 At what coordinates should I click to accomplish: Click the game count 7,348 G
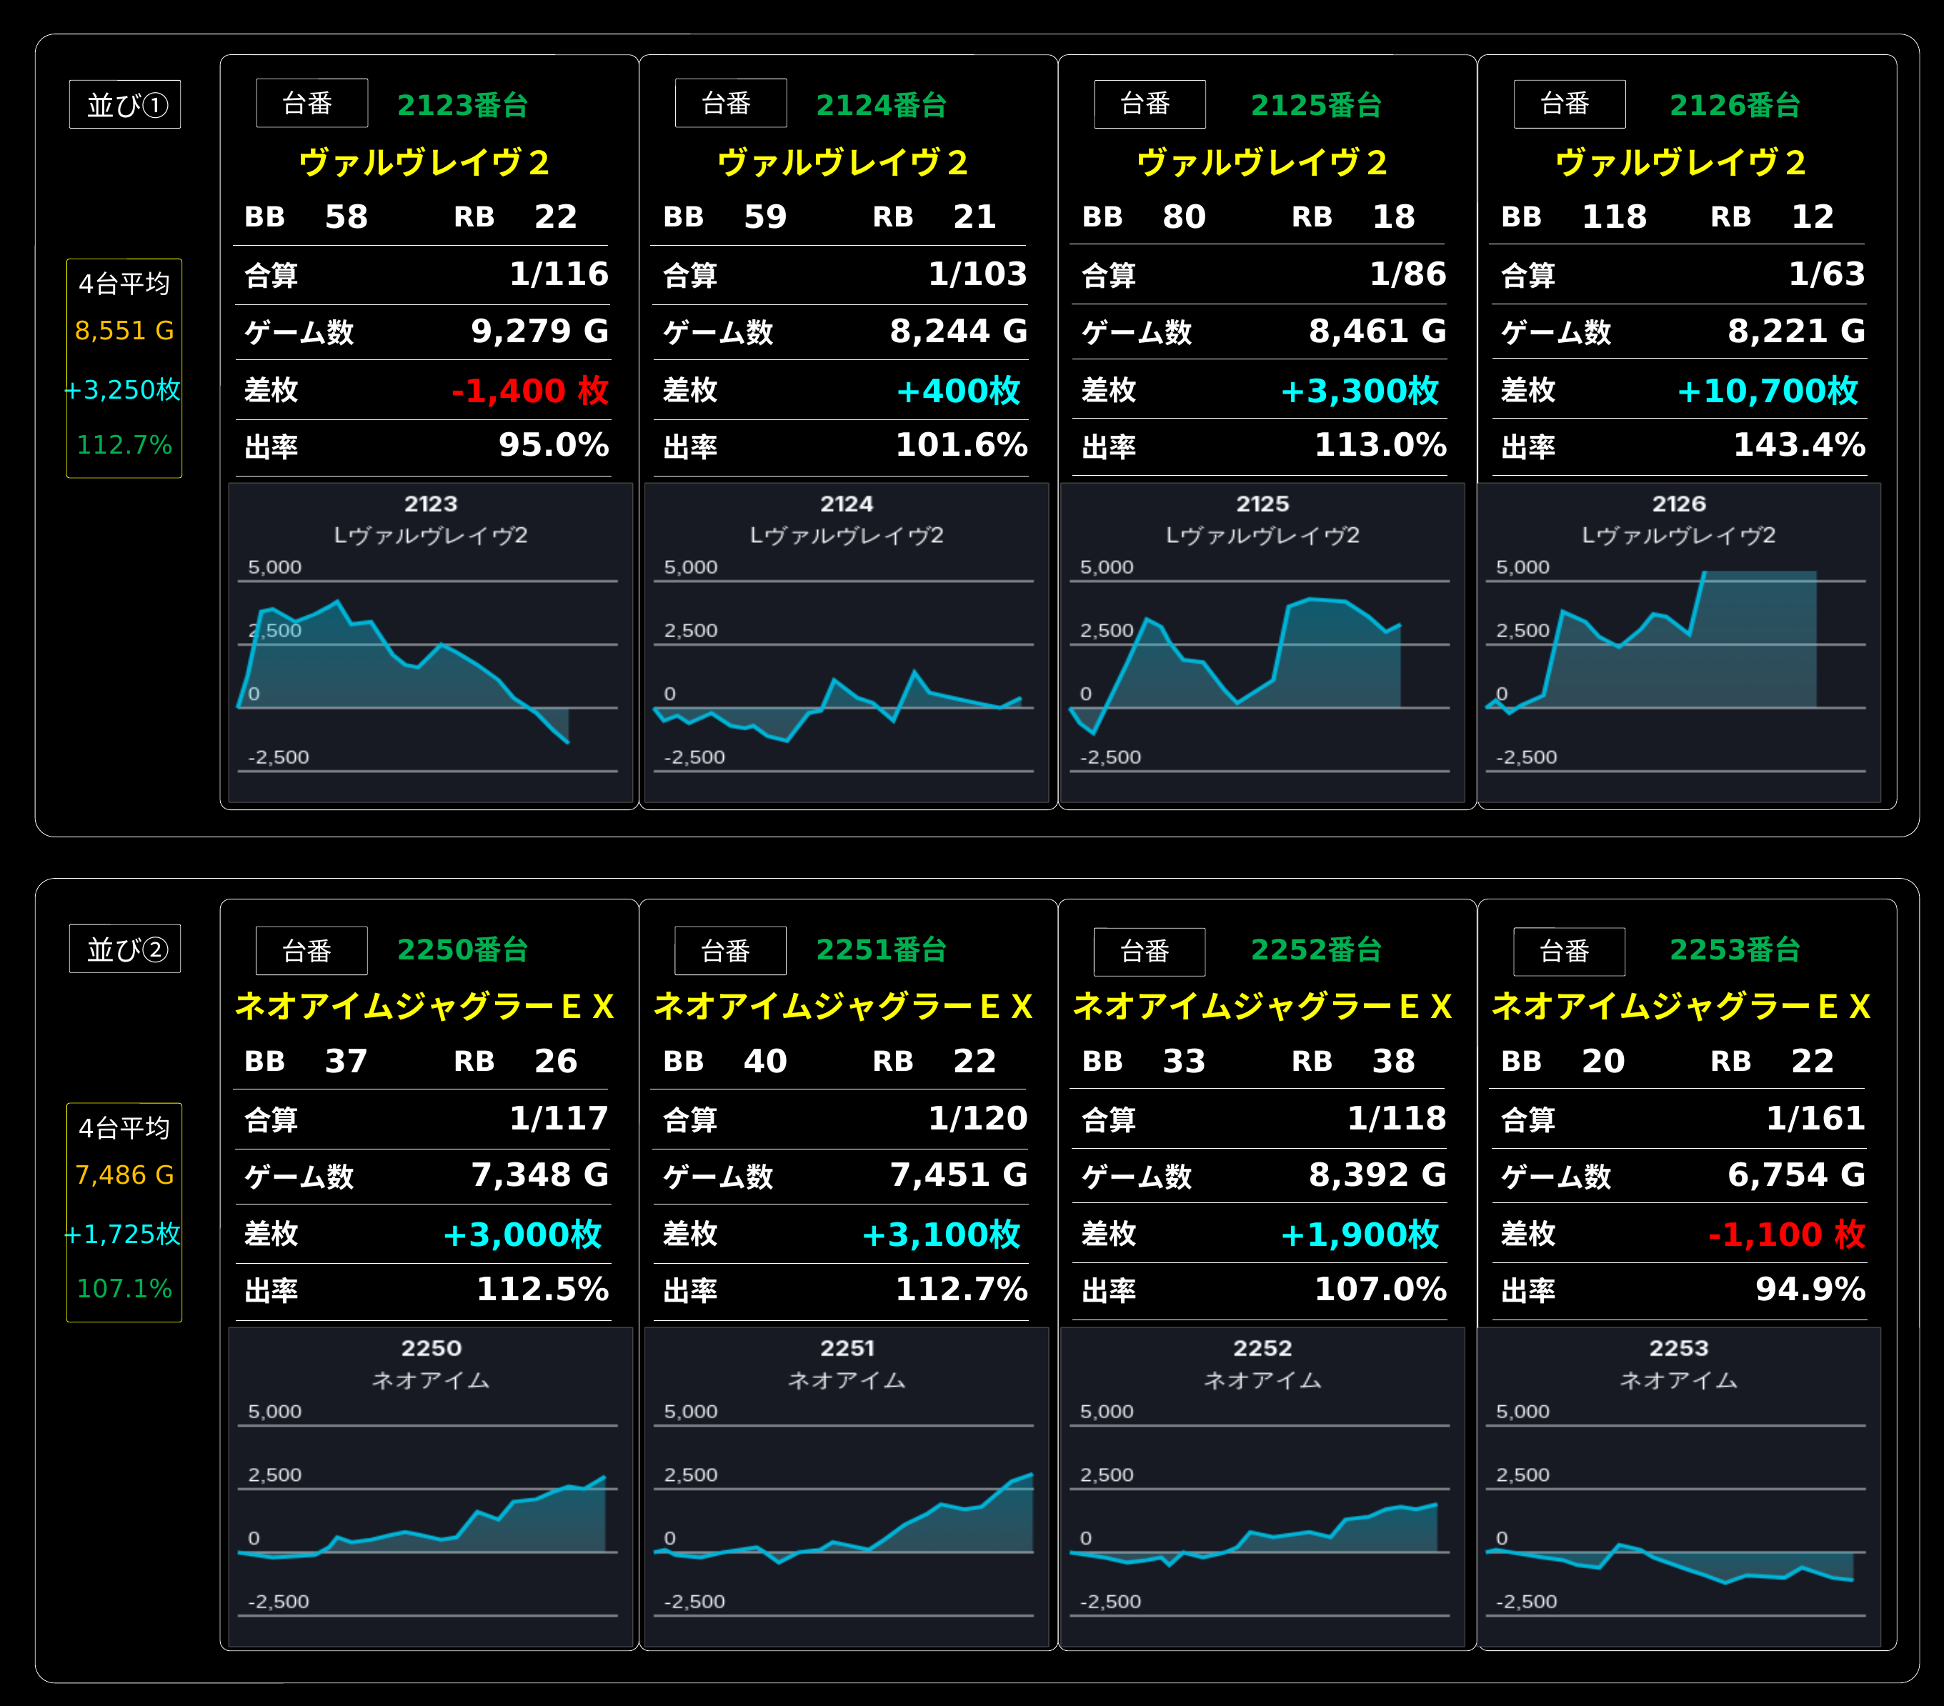[x=540, y=1175]
